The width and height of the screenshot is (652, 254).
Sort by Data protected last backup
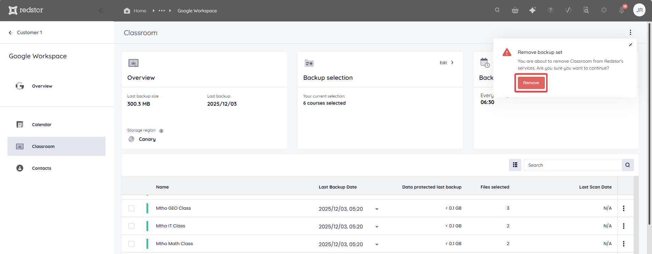click(x=431, y=187)
